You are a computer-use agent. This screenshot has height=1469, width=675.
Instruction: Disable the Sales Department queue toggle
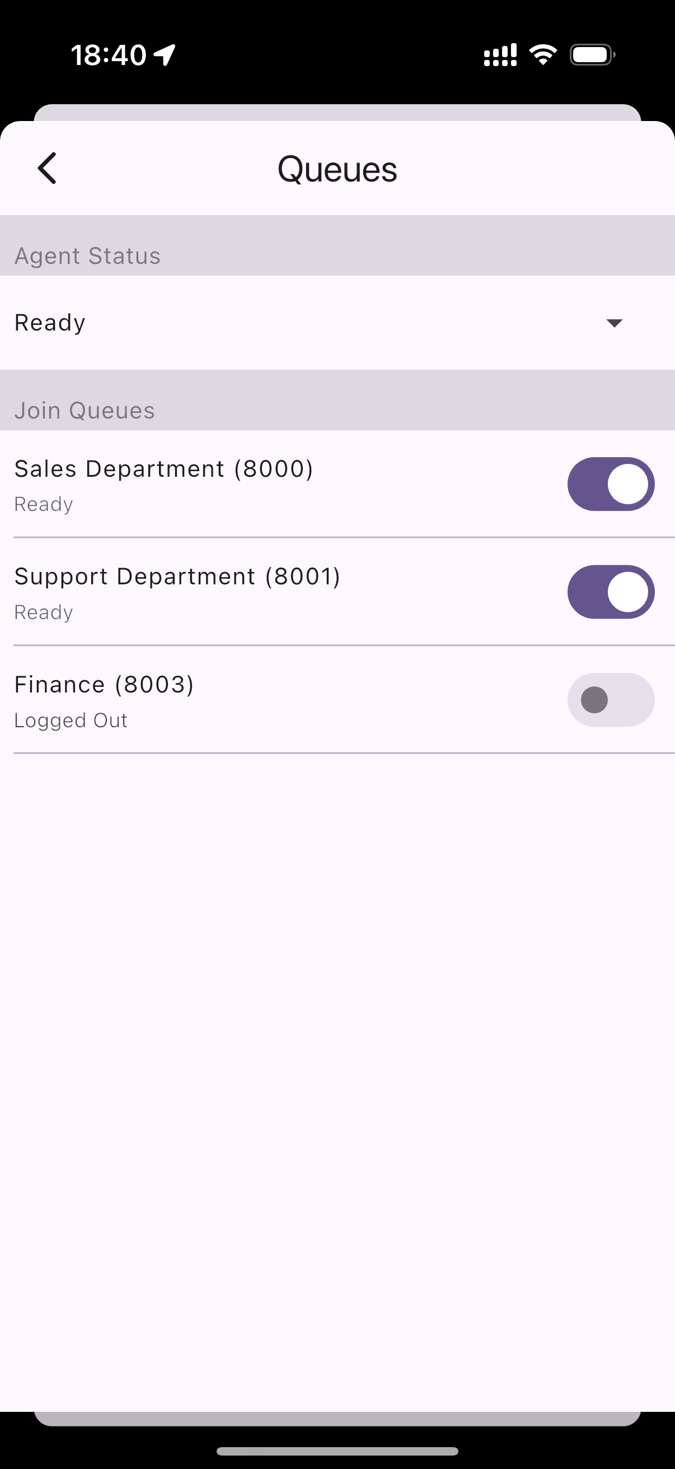(611, 484)
